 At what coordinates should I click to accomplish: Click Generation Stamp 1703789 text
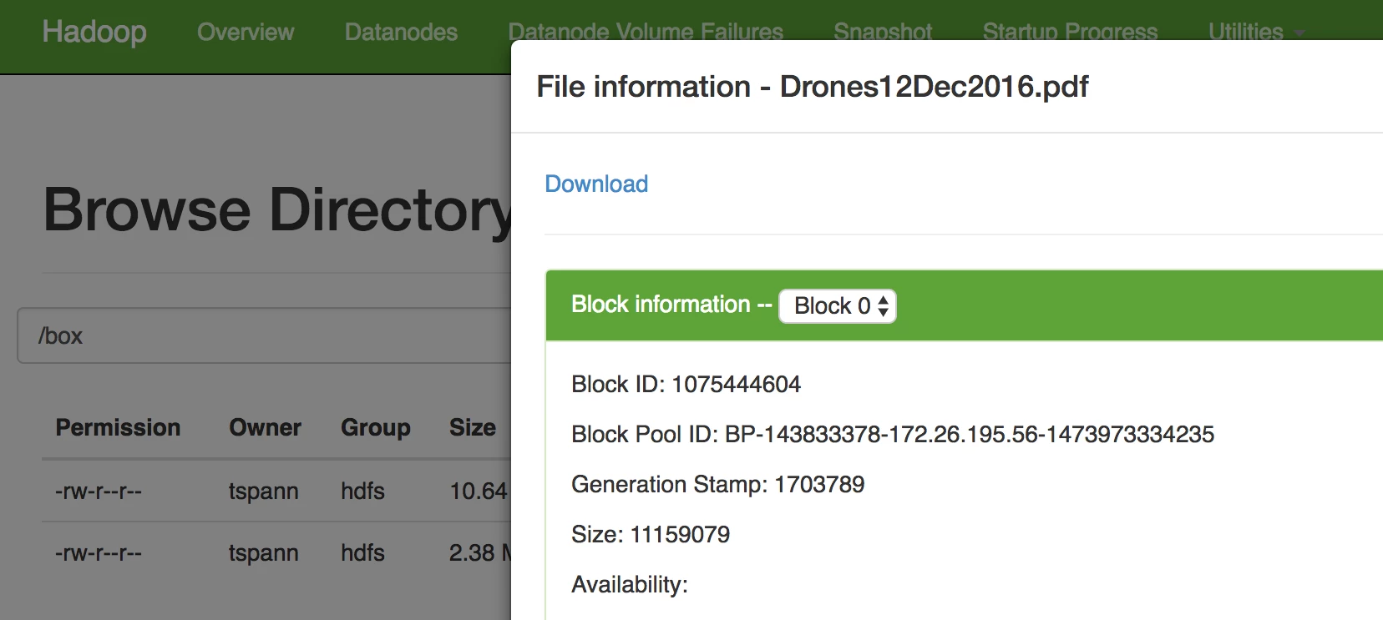pos(718,484)
